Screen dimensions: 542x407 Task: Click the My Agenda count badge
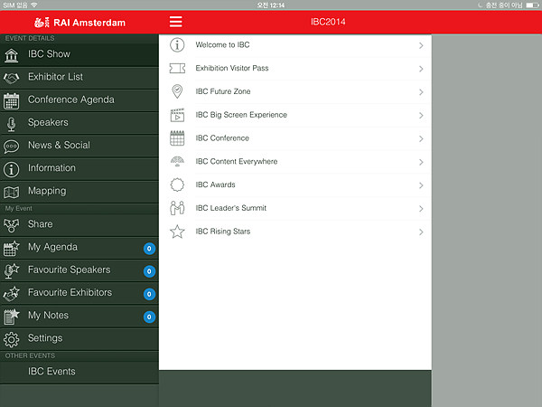click(149, 249)
